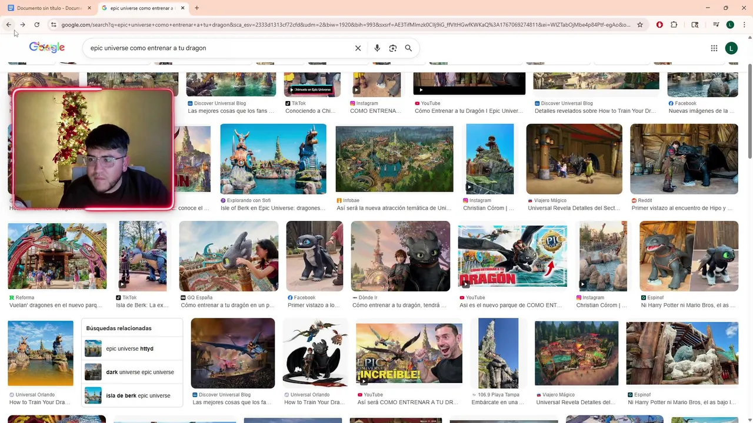Click the Google logo
This screenshot has width=753, height=423.
(46, 48)
